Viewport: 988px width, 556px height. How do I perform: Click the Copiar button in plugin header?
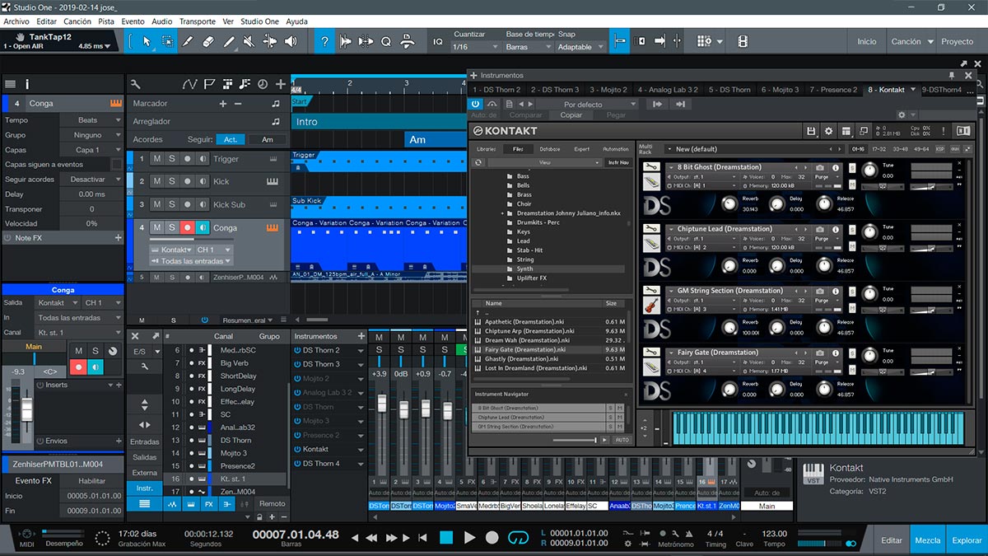[x=571, y=115]
